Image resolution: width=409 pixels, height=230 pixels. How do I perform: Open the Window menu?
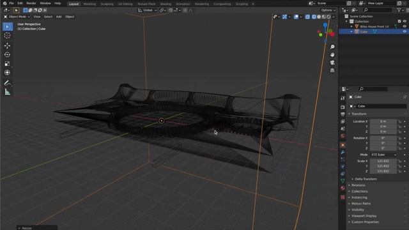coord(45,3)
